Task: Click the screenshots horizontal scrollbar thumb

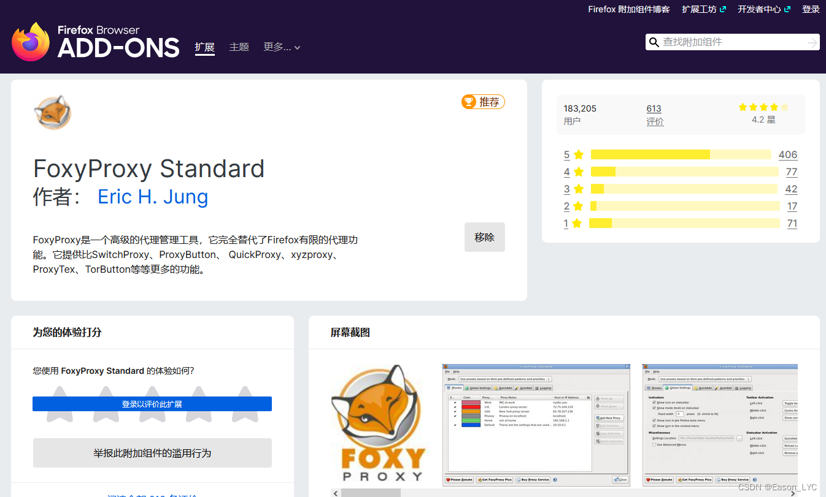Action: coord(371,493)
